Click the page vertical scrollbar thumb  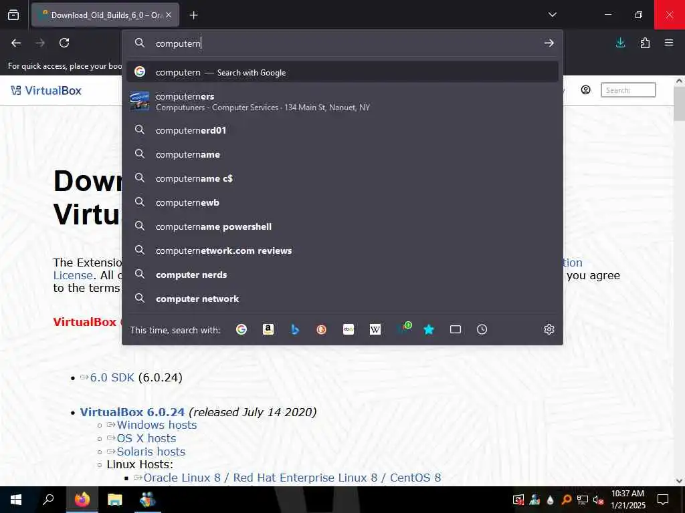point(679,104)
